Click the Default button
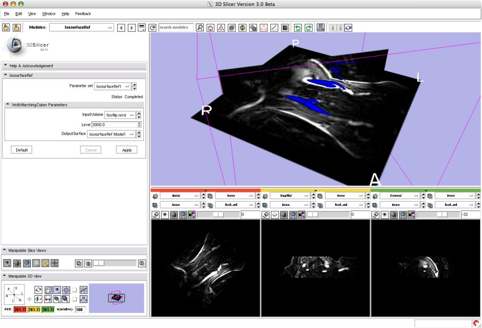The height and width of the screenshot is (328, 482). (21, 150)
